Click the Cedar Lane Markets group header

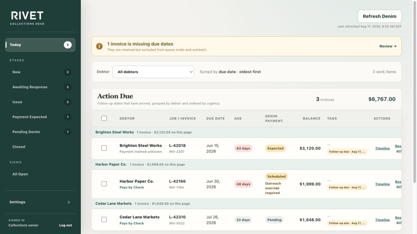[x=246, y=204]
